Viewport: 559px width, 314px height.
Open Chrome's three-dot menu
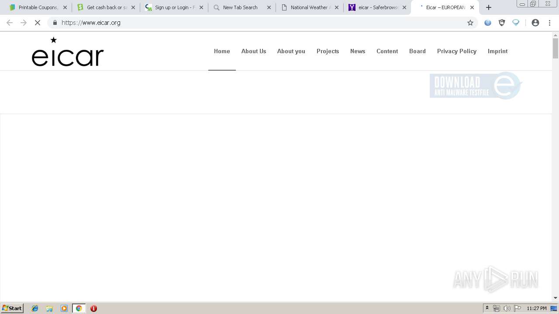pos(549,23)
